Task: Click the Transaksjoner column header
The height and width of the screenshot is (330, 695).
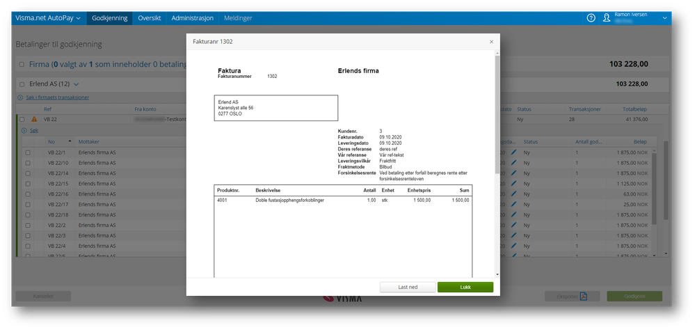Action: point(585,109)
